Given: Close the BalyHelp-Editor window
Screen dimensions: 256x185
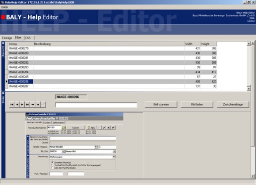Looking at the screenshot, I should [253, 2].
